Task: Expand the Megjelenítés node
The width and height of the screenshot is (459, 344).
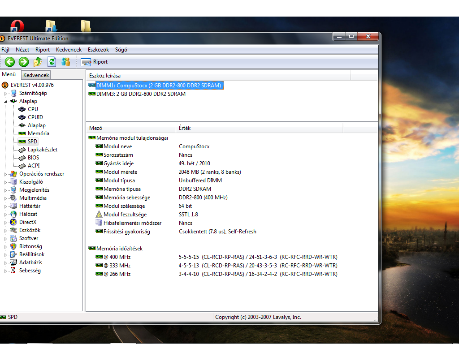Action: 5,190
